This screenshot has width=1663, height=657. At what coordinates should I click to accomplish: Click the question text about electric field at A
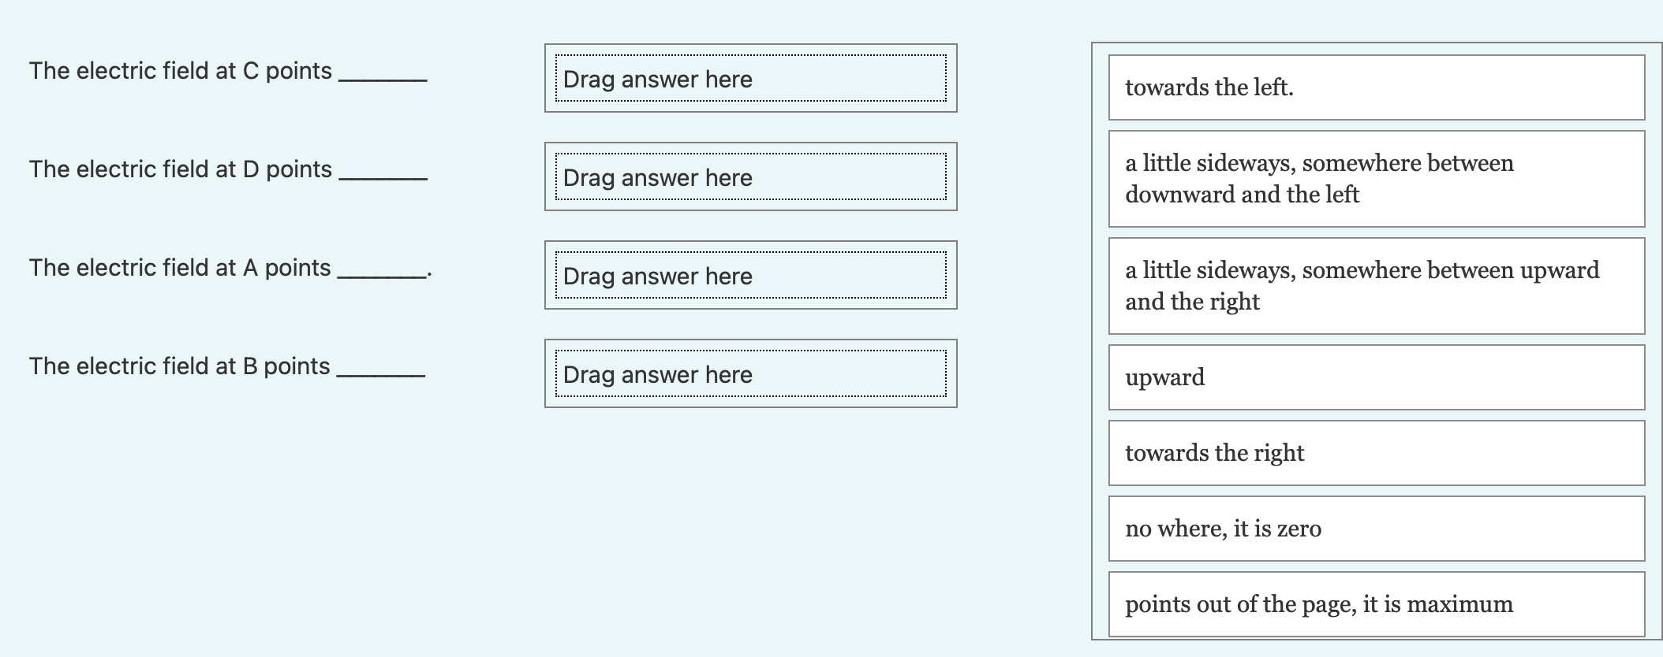pyautogui.click(x=180, y=266)
